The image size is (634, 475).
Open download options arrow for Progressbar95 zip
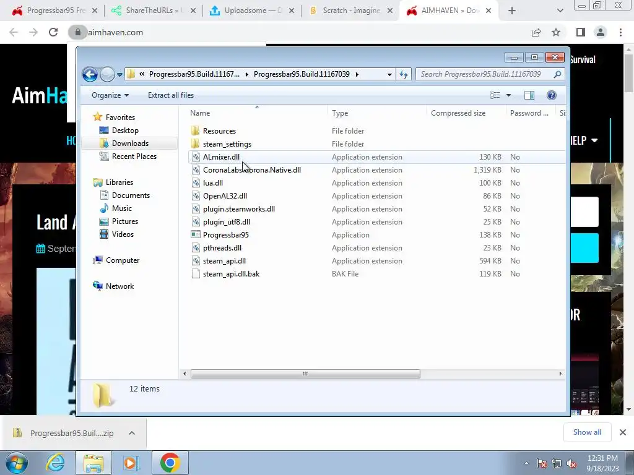coord(132,433)
